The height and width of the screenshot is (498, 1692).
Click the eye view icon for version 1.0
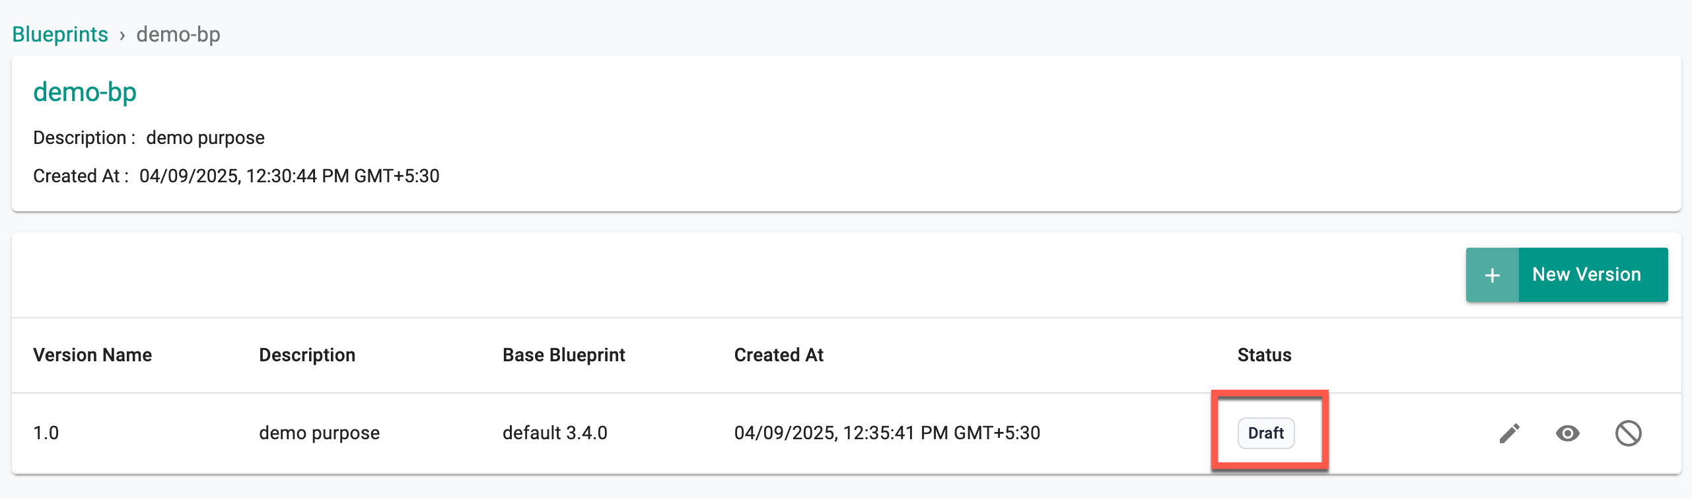tap(1568, 433)
